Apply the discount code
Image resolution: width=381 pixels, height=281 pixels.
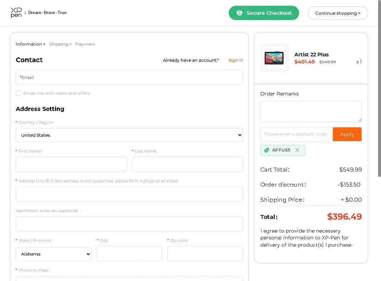coord(347,134)
